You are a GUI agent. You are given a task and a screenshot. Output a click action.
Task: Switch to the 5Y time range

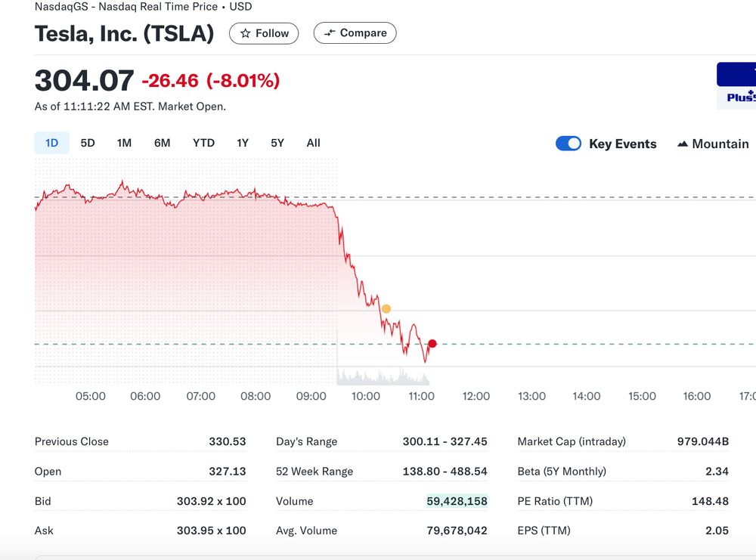277,143
